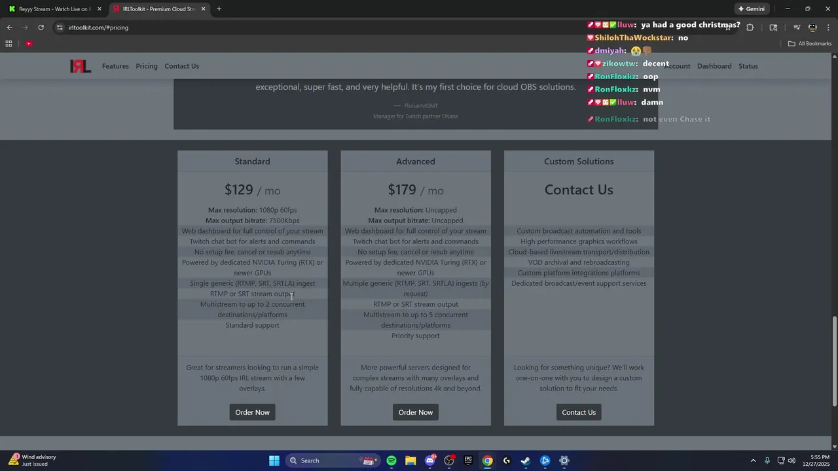Open the network icon in system tray
This screenshot has width=838, height=471.
[x=781, y=461]
